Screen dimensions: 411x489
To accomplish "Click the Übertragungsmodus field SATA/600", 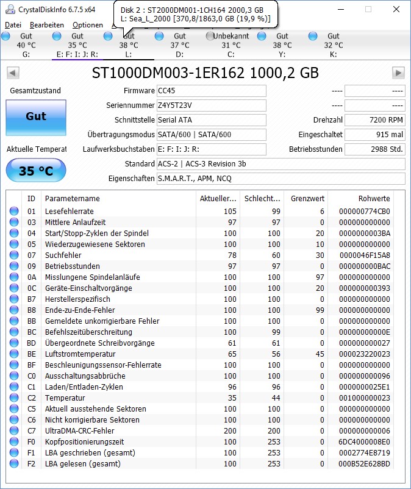I will click(212, 135).
